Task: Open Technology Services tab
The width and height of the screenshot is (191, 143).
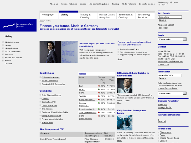Action: coord(145,15)
